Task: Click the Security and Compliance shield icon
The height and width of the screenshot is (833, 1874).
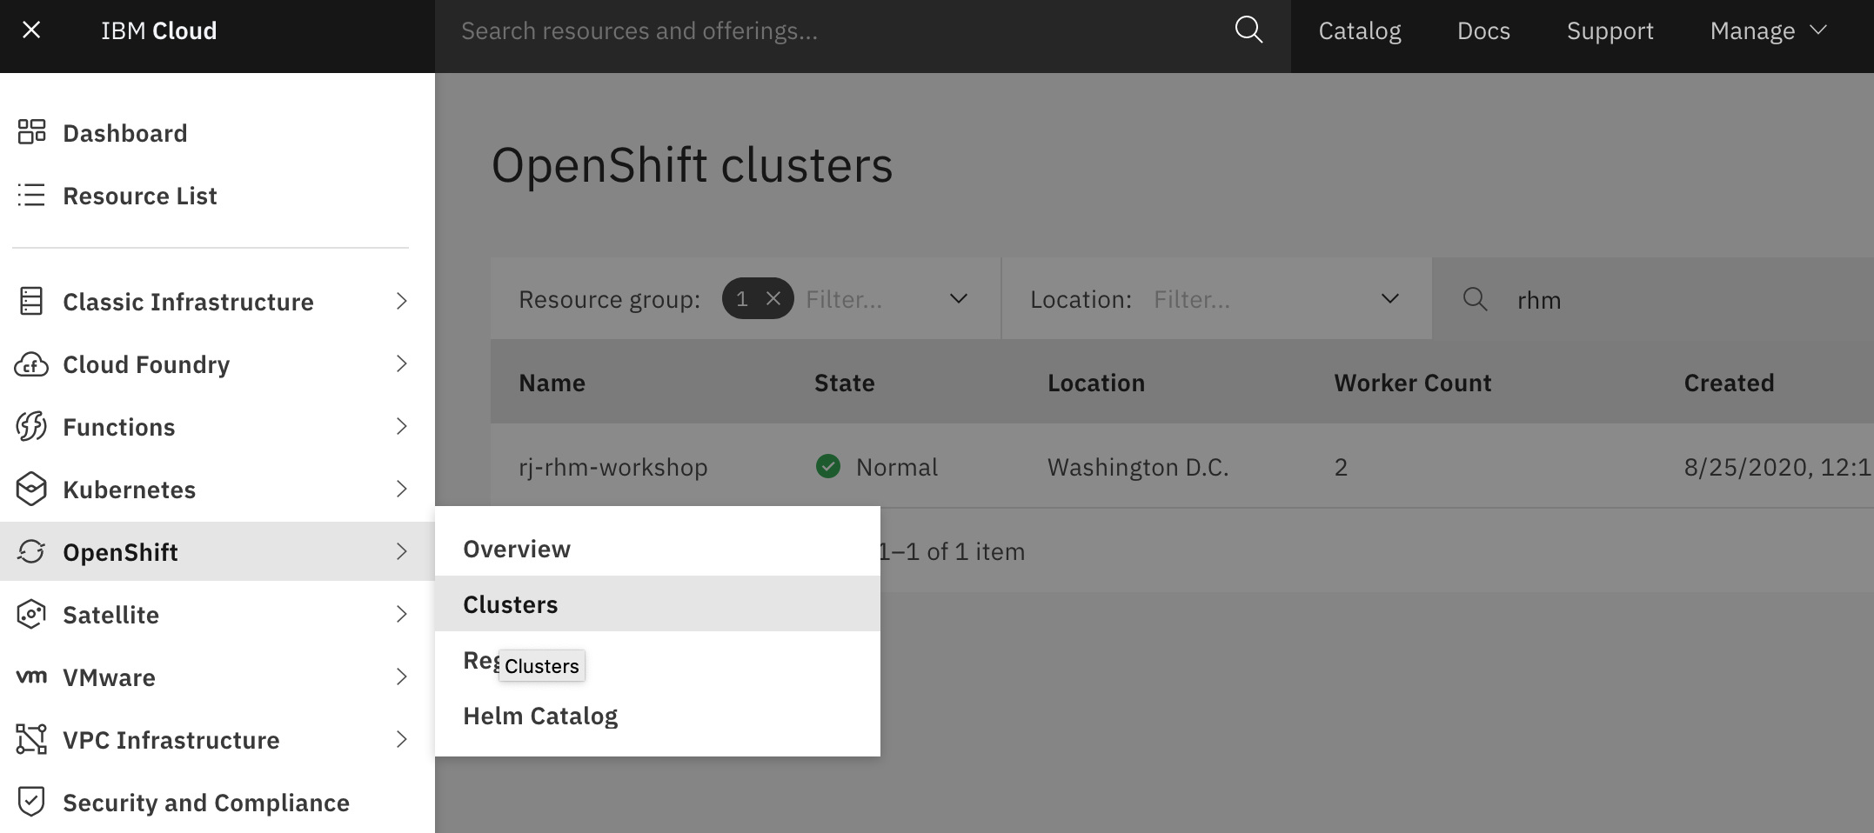Action: [31, 802]
